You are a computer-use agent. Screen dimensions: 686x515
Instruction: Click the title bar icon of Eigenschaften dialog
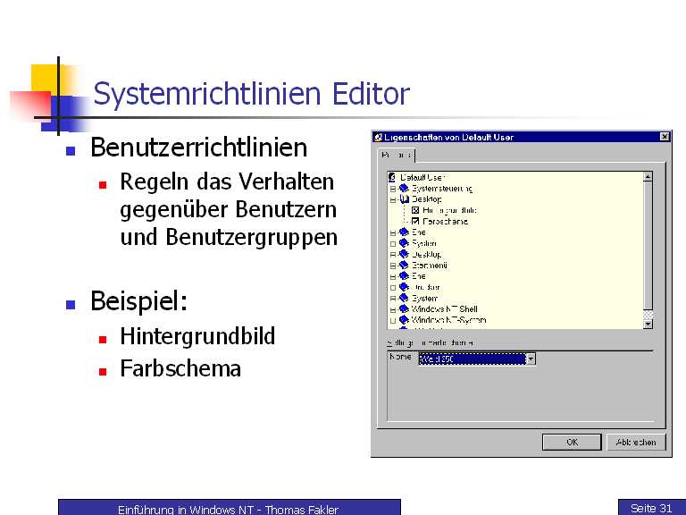(x=379, y=137)
